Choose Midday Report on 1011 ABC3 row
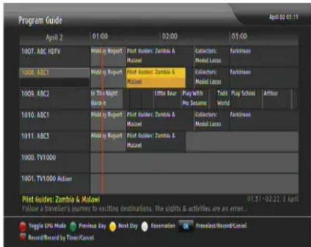 point(108,142)
